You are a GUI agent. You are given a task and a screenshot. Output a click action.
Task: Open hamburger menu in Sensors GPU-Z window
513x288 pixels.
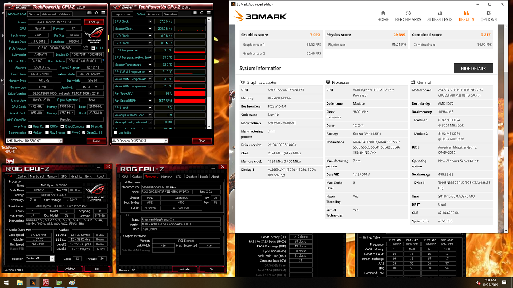tap(209, 13)
